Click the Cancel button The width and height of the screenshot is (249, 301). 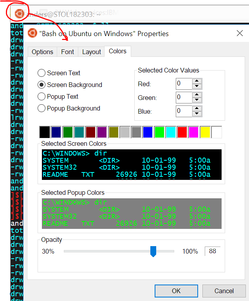(x=224, y=291)
